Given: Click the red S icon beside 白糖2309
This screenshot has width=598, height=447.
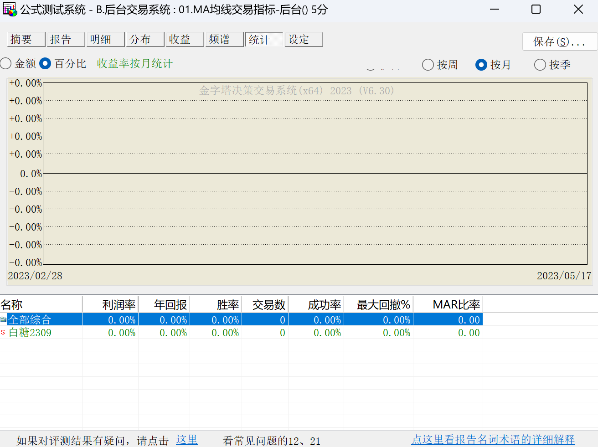Looking at the screenshot, I should coord(3,332).
